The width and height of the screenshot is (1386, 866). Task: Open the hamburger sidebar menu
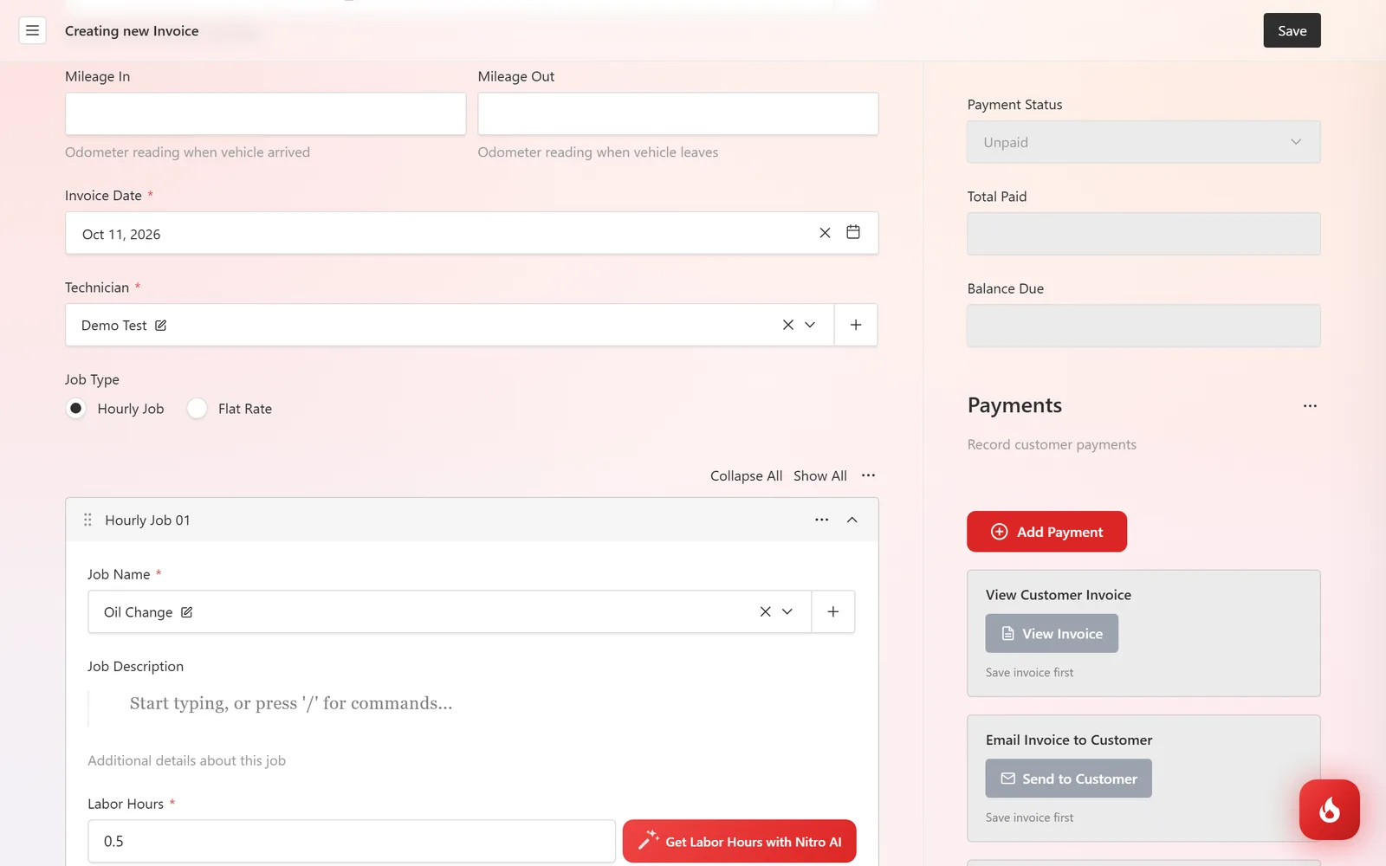coord(32,30)
